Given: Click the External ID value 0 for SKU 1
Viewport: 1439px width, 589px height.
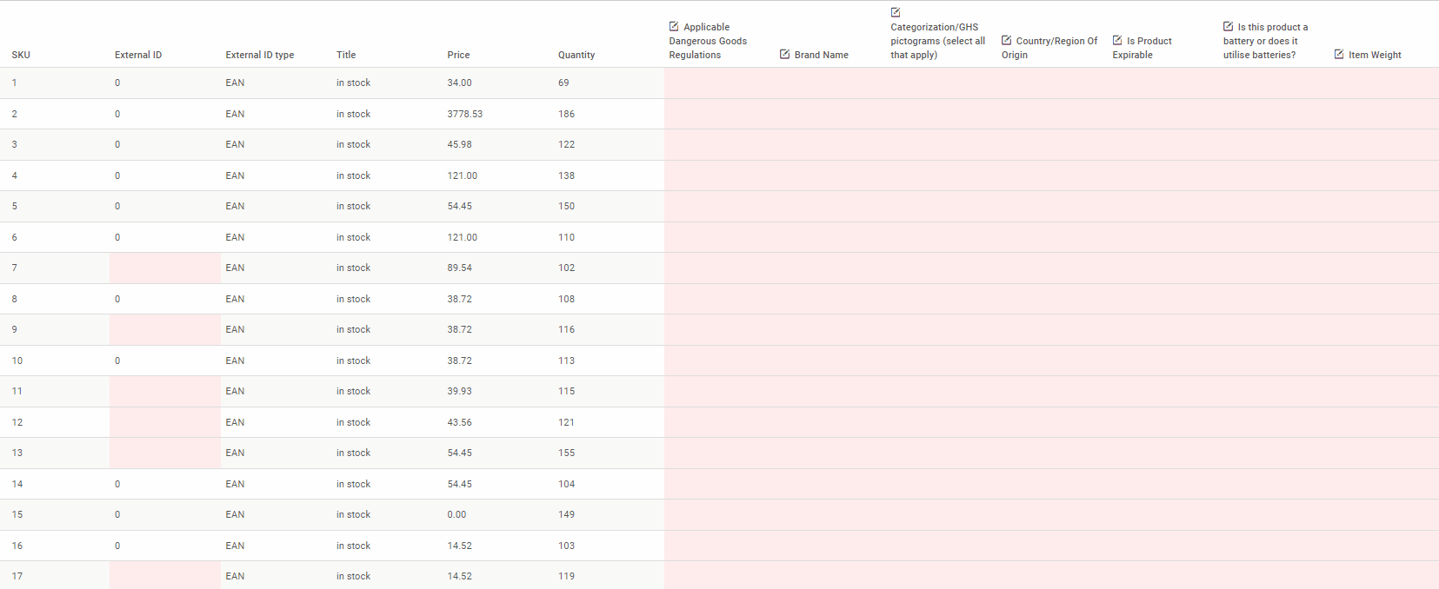Looking at the screenshot, I should pyautogui.click(x=117, y=83).
